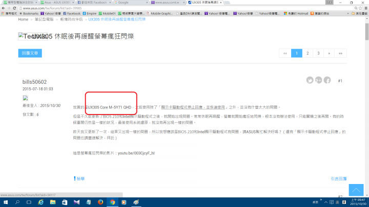
Task: Launch Firefox from taskbar
Action: click(100, 202)
